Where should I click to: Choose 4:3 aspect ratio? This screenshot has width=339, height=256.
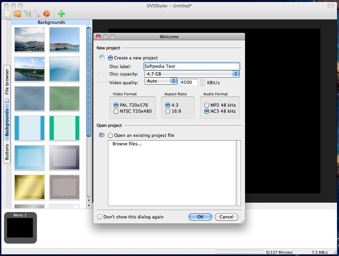coord(168,105)
